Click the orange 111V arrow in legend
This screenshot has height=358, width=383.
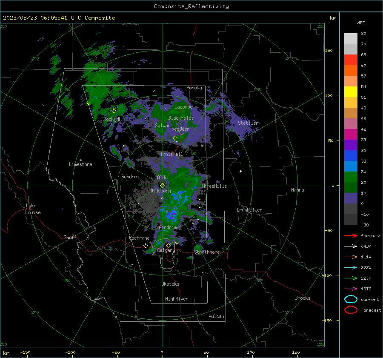click(351, 257)
